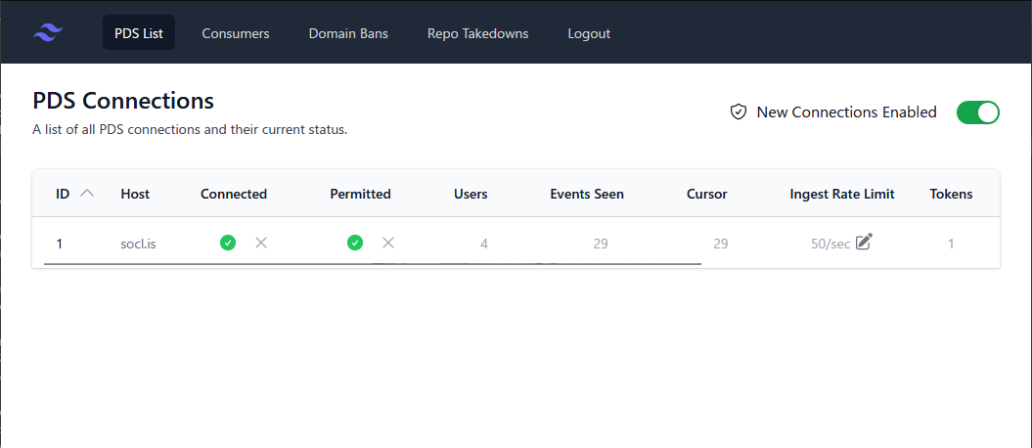Screen dimensions: 1032x448
Task: Open the PDS List tab
Action: (x=138, y=33)
